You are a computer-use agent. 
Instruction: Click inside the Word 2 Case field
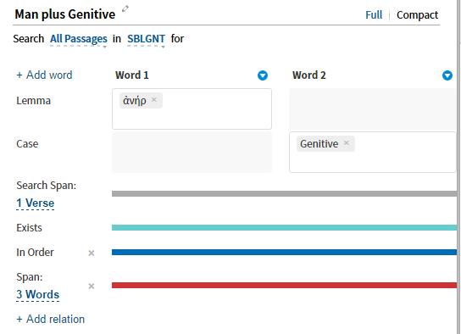373,152
